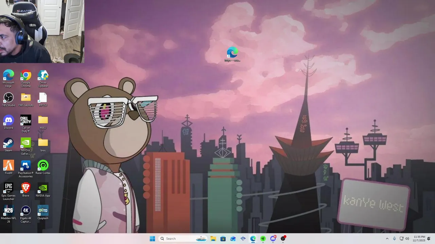Open Outlook from the taskbar
435x244 pixels.
tap(233, 239)
